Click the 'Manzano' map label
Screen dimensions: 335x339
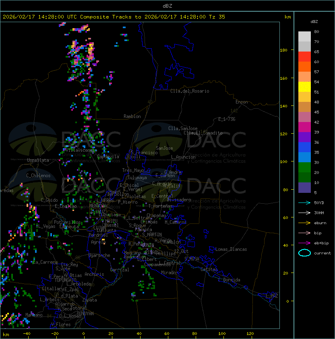point(34,315)
